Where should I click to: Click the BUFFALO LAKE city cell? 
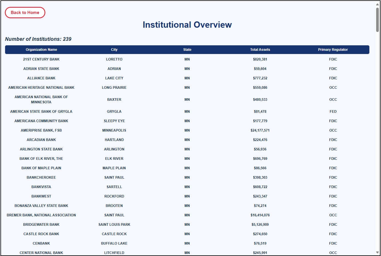(x=114, y=243)
